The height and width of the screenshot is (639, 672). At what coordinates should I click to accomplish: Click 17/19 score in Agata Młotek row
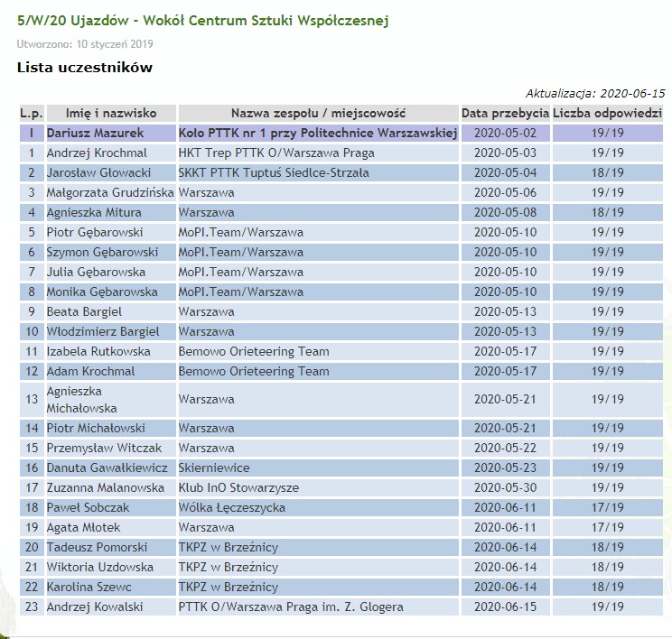pyautogui.click(x=607, y=528)
